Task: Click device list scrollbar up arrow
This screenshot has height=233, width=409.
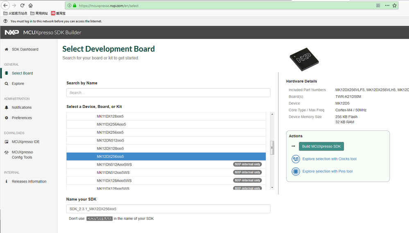Action: click(x=272, y=114)
